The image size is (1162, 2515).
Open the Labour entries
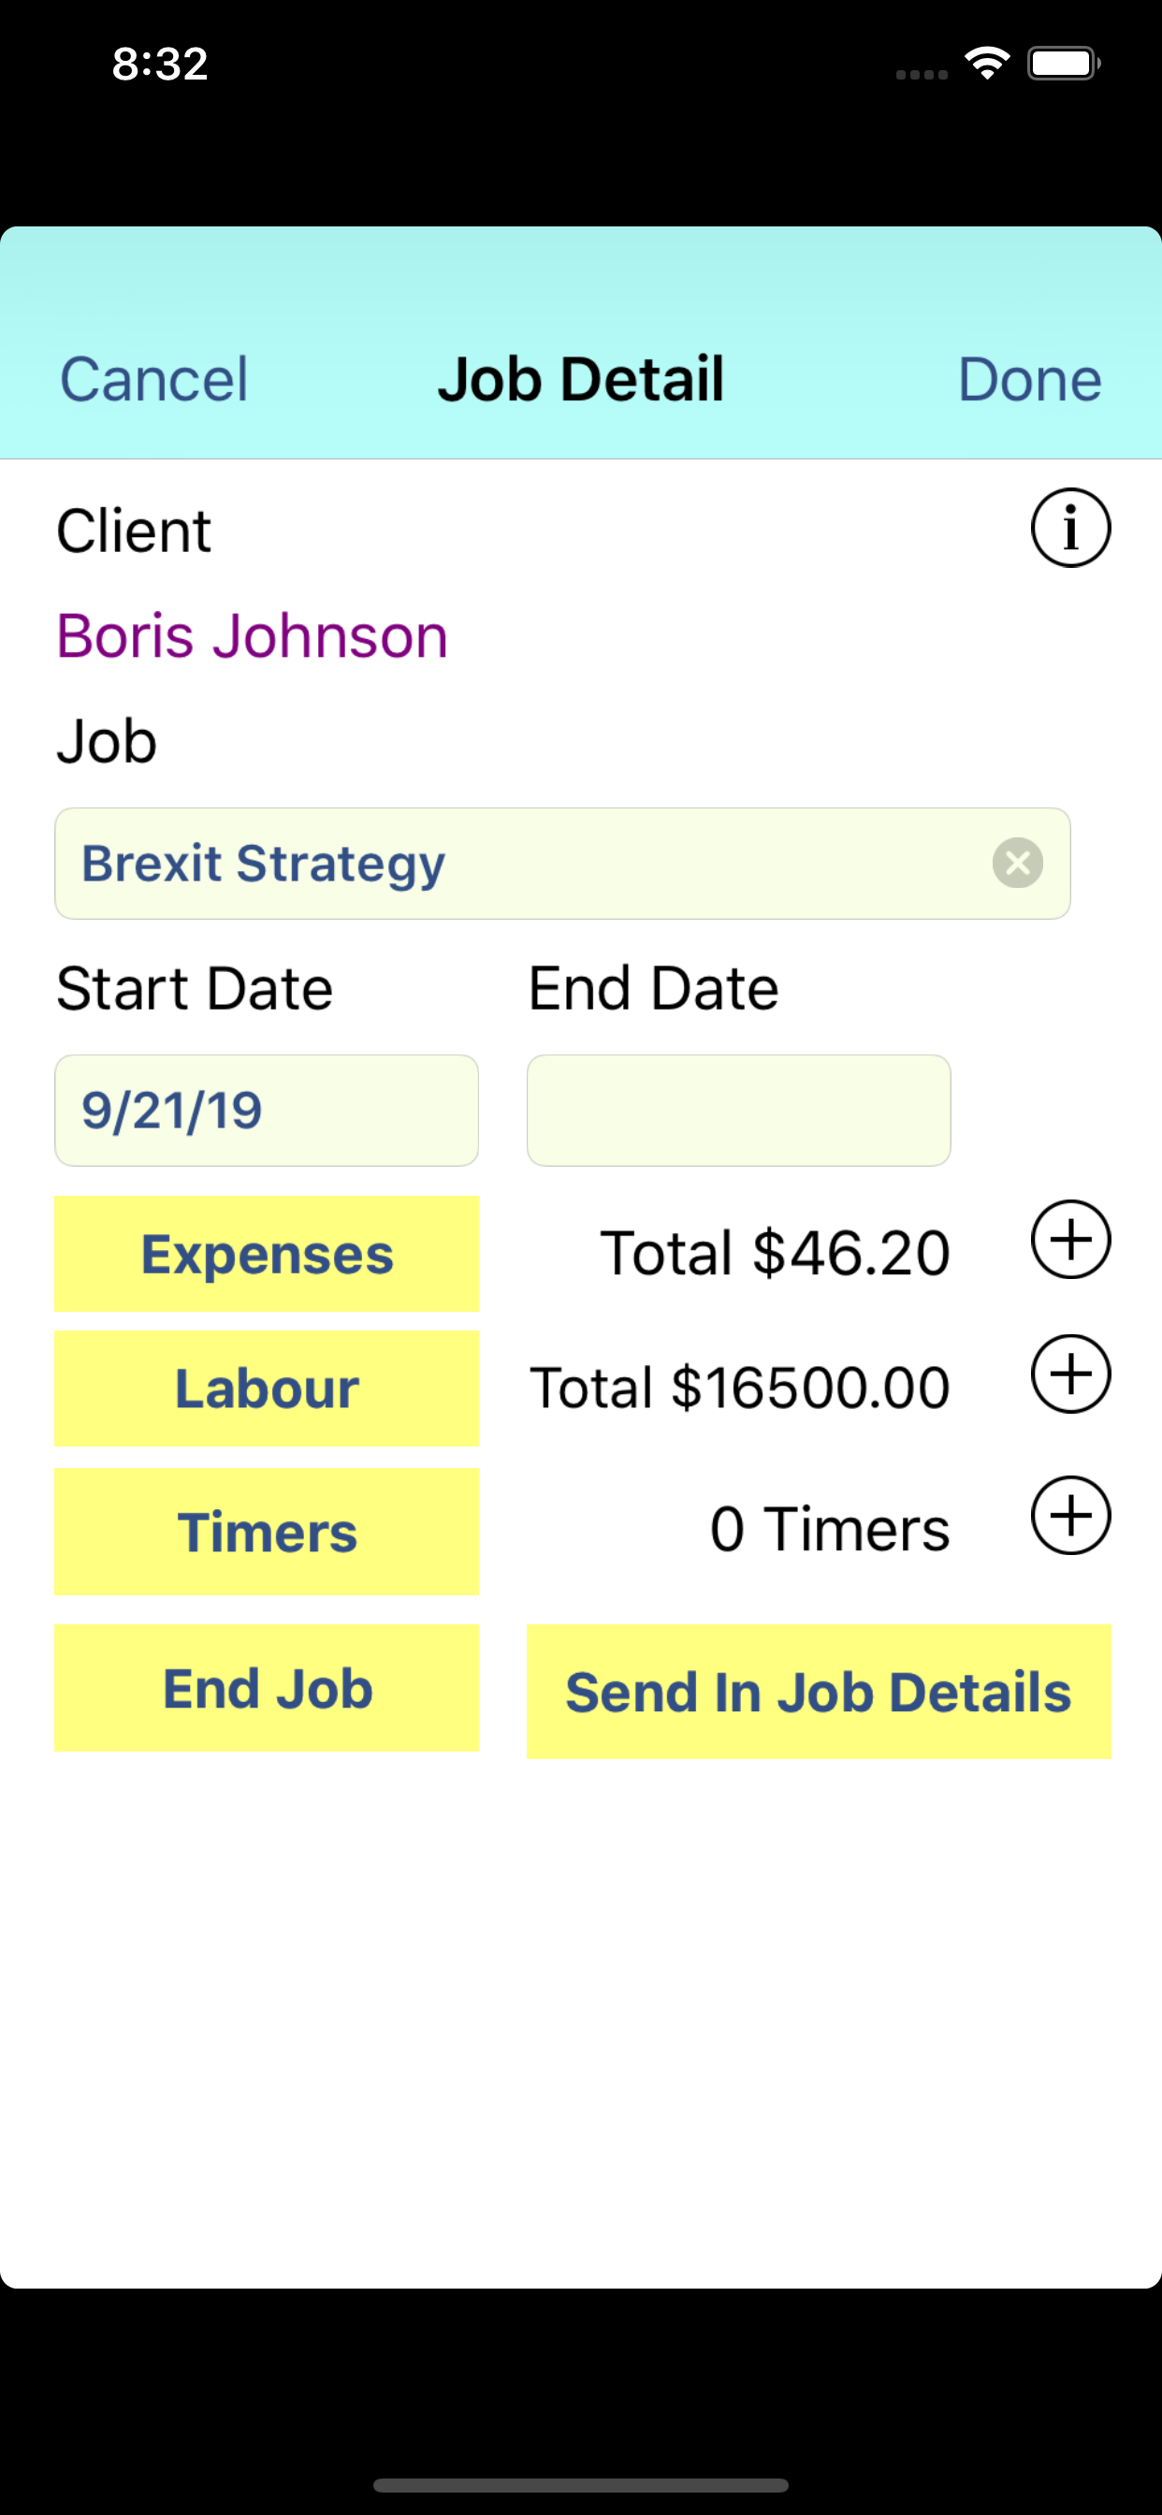tap(267, 1388)
